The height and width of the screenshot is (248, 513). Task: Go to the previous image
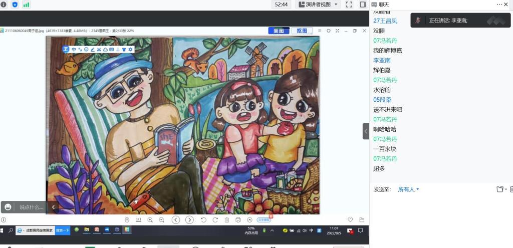tap(176, 220)
